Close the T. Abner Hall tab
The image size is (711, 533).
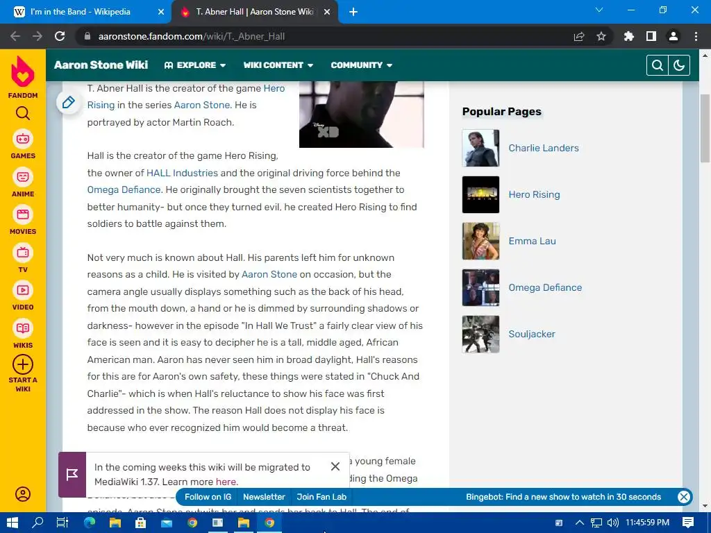tap(327, 12)
